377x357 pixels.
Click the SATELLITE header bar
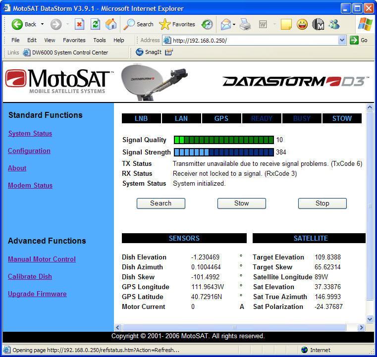(309, 238)
